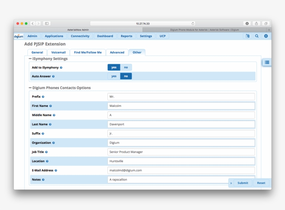Click the Suffix field containing Jr.
The width and height of the screenshot is (285, 210).
click(181, 134)
